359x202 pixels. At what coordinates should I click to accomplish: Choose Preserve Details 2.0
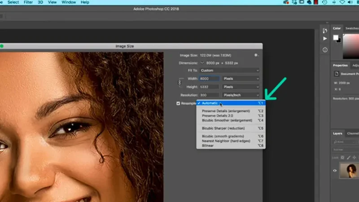[231, 116]
